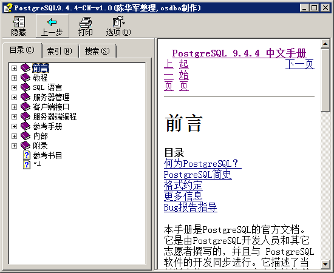Viewport: 334px width, 273px height.
Task: Select the 内部 label in the tree
Action: (x=40, y=136)
